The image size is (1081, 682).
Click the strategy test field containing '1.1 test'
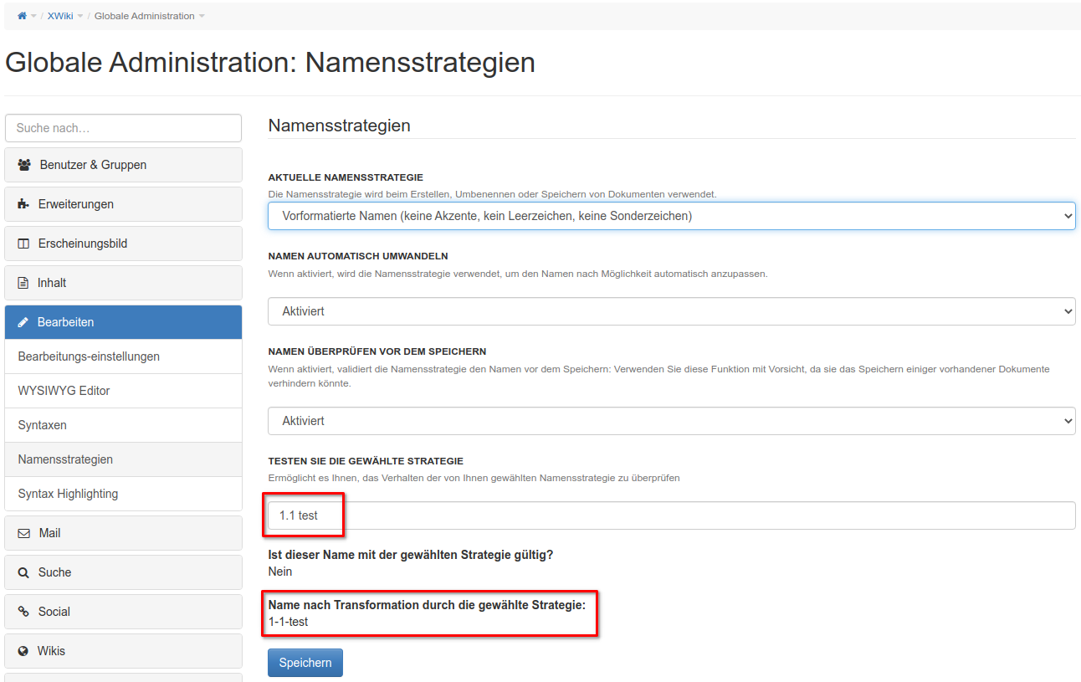tap(671, 515)
